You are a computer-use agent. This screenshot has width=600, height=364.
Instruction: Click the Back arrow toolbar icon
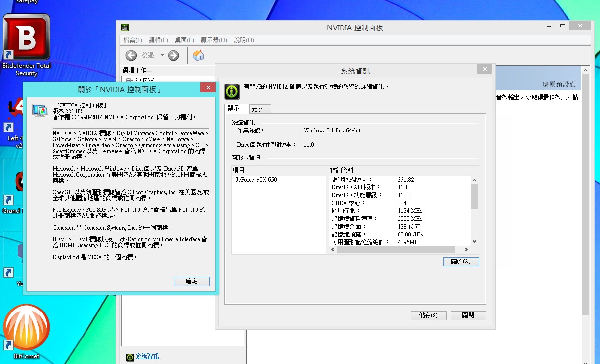click(x=131, y=55)
